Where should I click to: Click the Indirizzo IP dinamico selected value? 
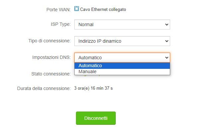click(x=100, y=41)
